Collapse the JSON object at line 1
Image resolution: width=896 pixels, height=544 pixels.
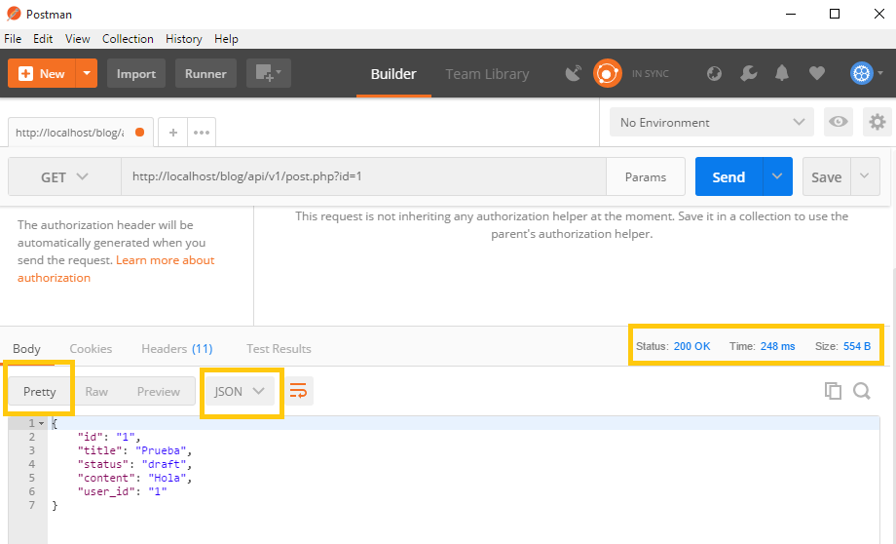click(41, 423)
